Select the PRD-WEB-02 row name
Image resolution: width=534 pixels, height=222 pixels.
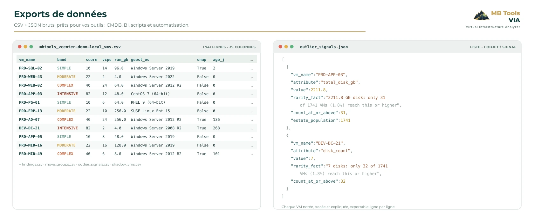pyautogui.click(x=31, y=85)
